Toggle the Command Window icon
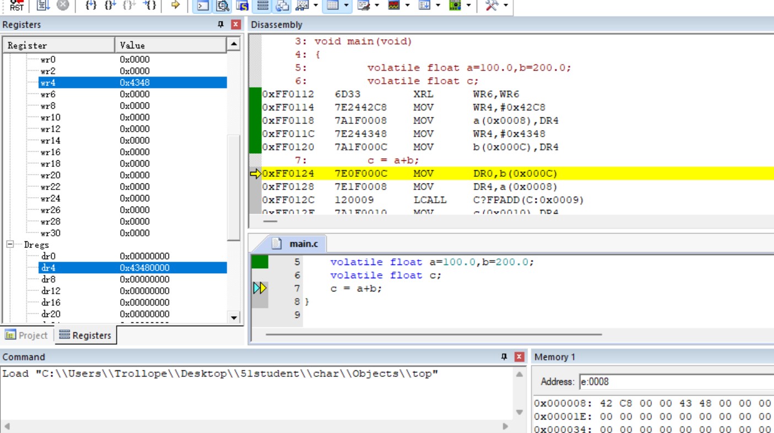Viewport: 774px width, 433px height. point(203,6)
